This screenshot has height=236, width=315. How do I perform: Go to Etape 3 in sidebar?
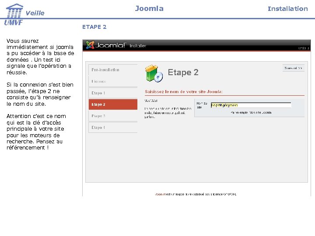click(x=113, y=116)
